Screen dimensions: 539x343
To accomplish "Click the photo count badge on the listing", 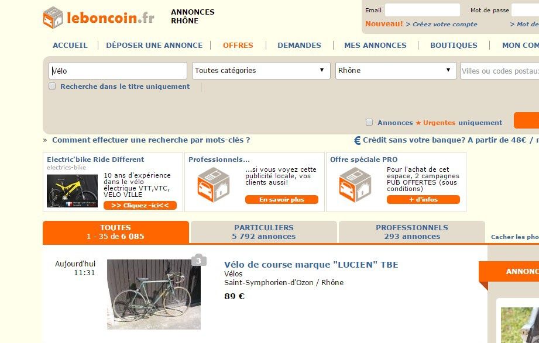I will pos(199,261).
